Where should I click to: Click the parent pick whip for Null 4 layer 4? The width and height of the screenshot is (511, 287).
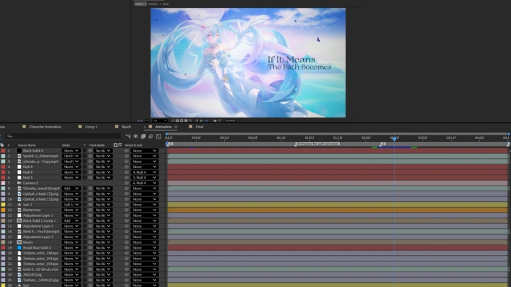click(127, 167)
